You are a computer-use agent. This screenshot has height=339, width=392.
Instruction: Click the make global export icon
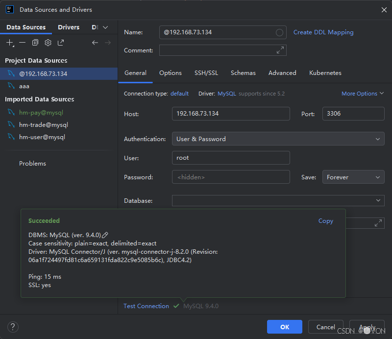(61, 43)
